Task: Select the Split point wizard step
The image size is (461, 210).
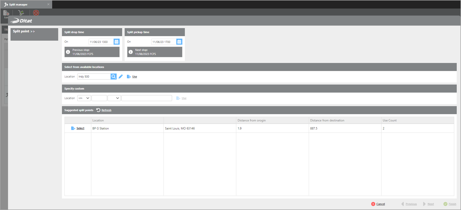Action: click(24, 31)
